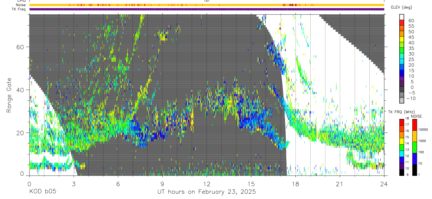432x199 pixels.
Task: Click the "Noise" row label at top left
Action: (x=21, y=5)
